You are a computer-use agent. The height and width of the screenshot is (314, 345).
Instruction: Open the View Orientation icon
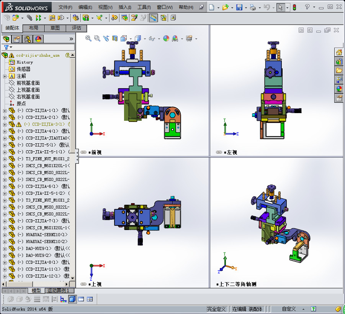[124, 39]
